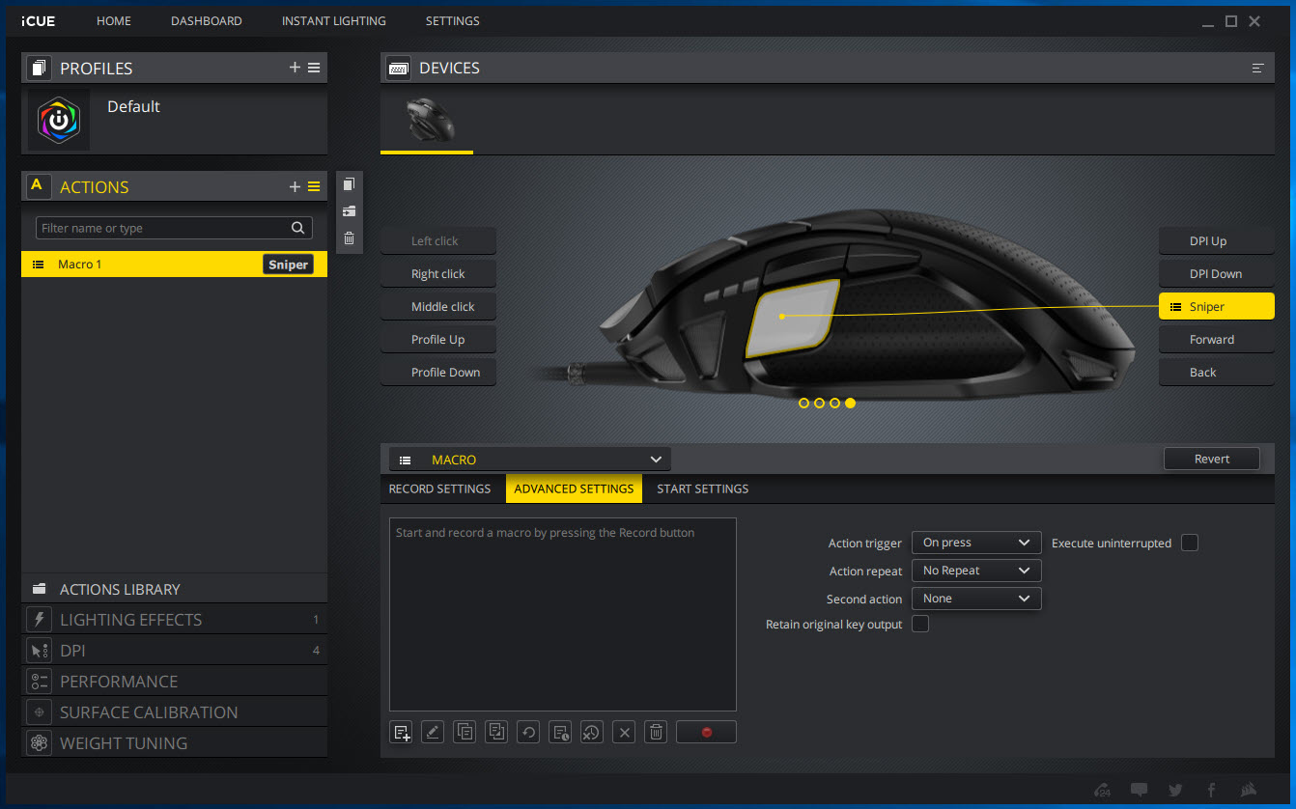This screenshot has height=809, width=1296.
Task: Click the search magnifier icon in filter box
Action: (298, 228)
